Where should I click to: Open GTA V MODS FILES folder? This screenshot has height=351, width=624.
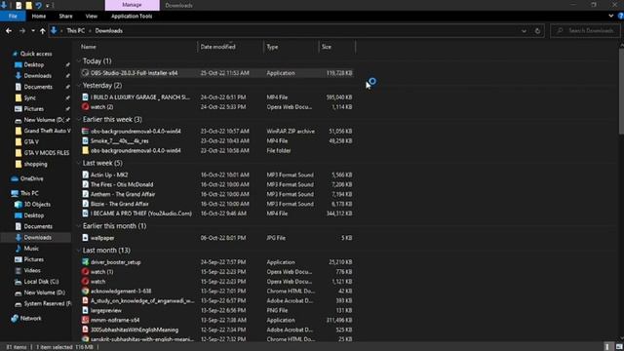46,153
